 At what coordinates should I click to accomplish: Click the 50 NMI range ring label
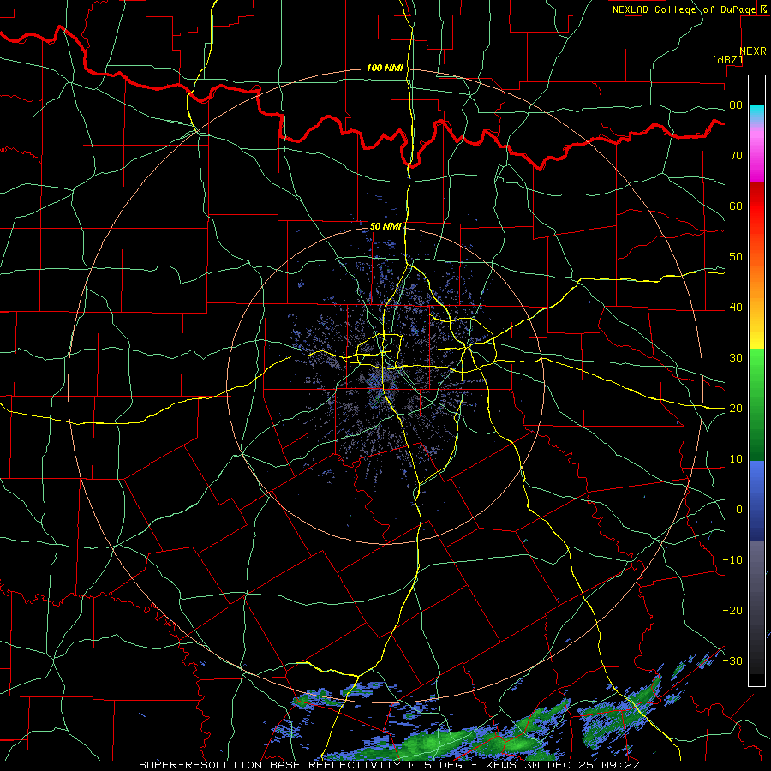[x=385, y=227]
